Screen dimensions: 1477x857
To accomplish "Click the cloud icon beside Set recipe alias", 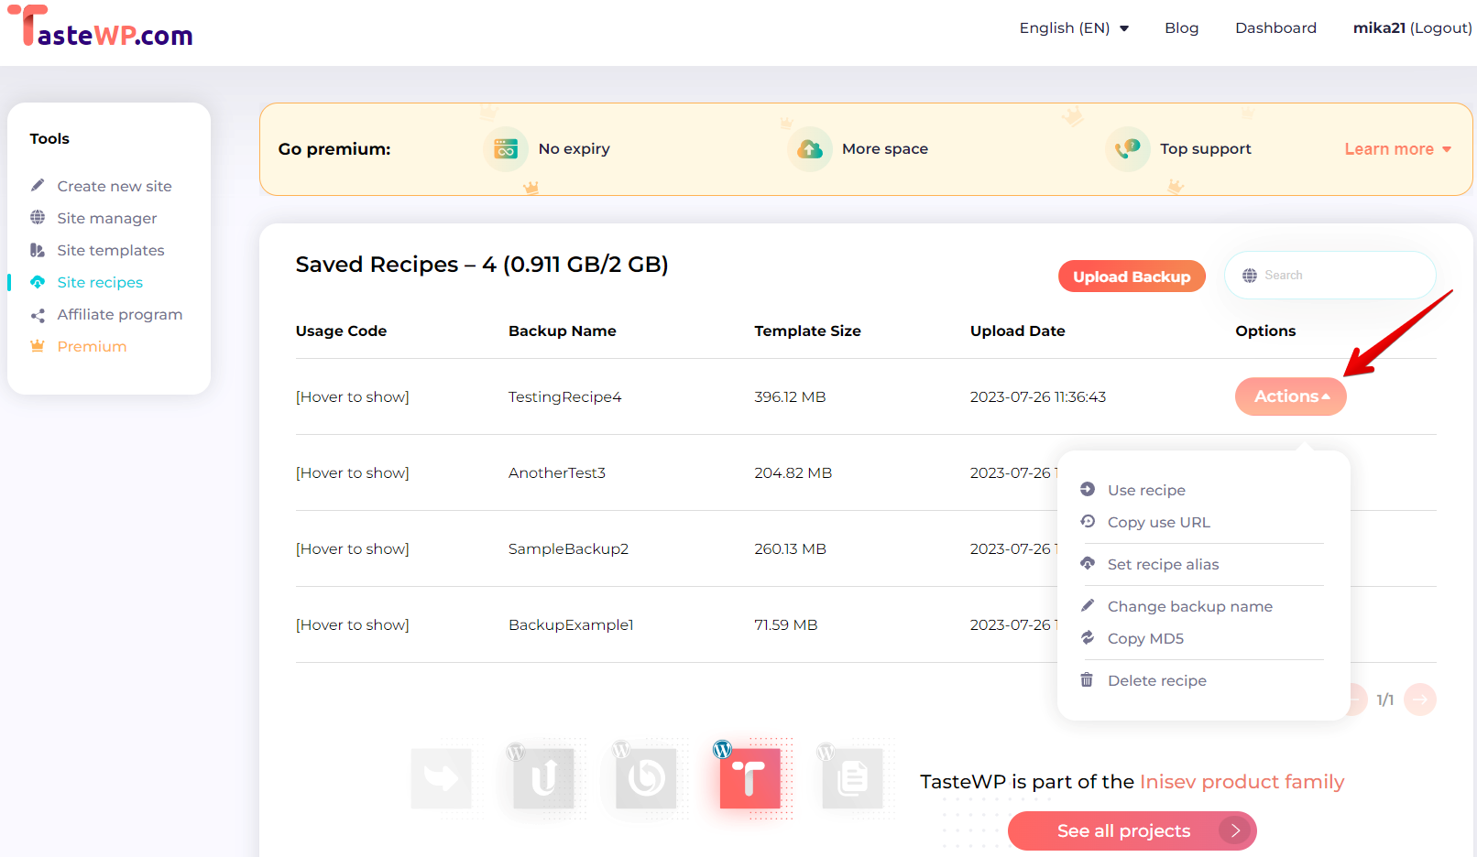I will (x=1088, y=563).
